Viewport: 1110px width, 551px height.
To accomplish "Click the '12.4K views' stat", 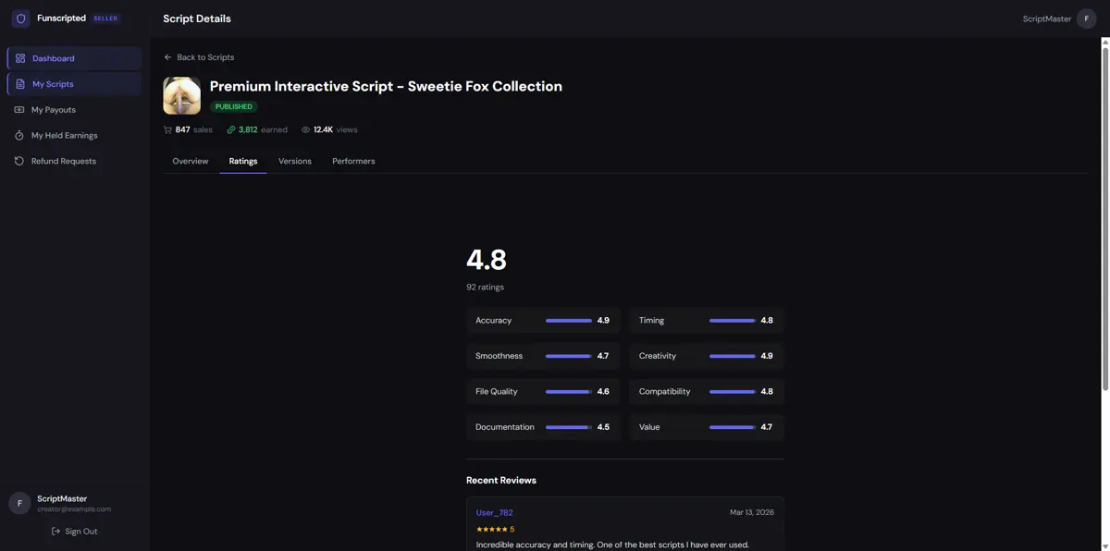I will click(x=329, y=129).
